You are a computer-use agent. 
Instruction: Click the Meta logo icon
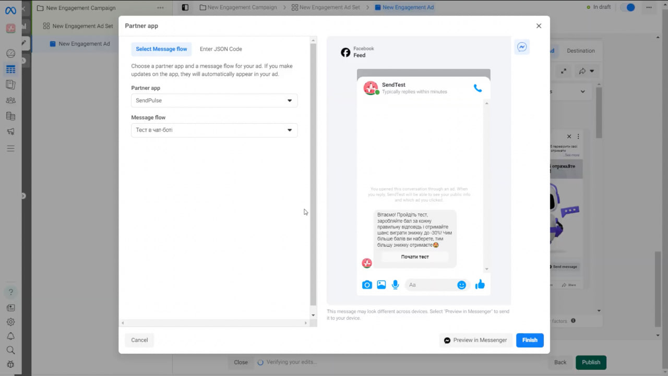pyautogui.click(x=10, y=10)
